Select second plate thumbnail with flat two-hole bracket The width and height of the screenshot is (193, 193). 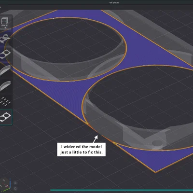pyautogui.click(x=5, y=54)
